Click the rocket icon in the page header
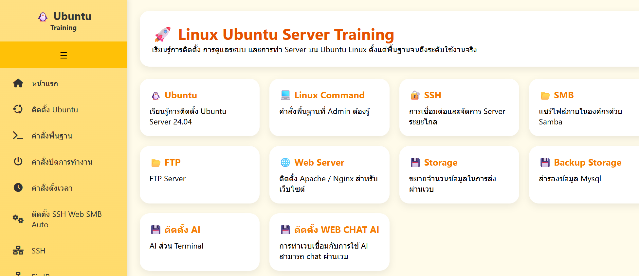 click(x=163, y=34)
